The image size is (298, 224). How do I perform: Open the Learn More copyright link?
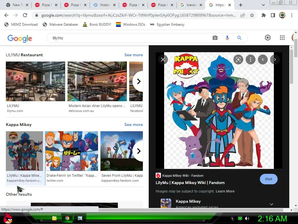tap(225, 191)
